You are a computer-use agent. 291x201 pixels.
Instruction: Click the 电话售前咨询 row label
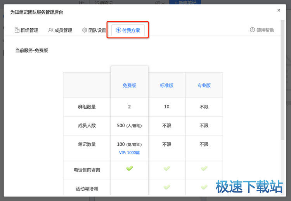[x=87, y=170]
